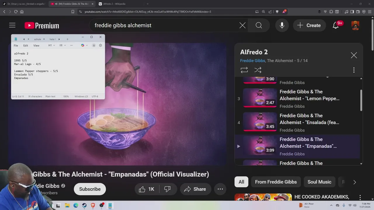The image size is (374, 210).
Task: Open more actions menu below video
Action: (220, 189)
